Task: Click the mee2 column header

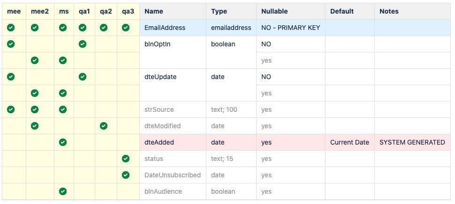Action: (40, 11)
